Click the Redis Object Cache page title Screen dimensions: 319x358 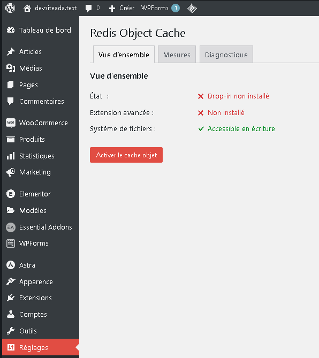coord(138,33)
